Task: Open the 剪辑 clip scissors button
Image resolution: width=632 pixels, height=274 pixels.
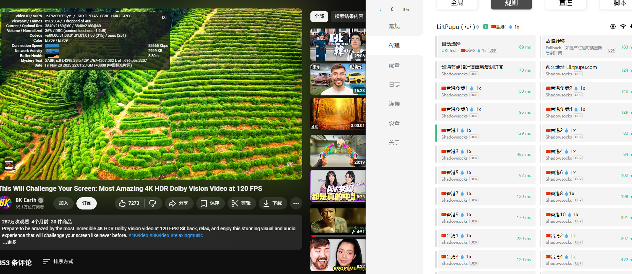Action: coord(241,203)
